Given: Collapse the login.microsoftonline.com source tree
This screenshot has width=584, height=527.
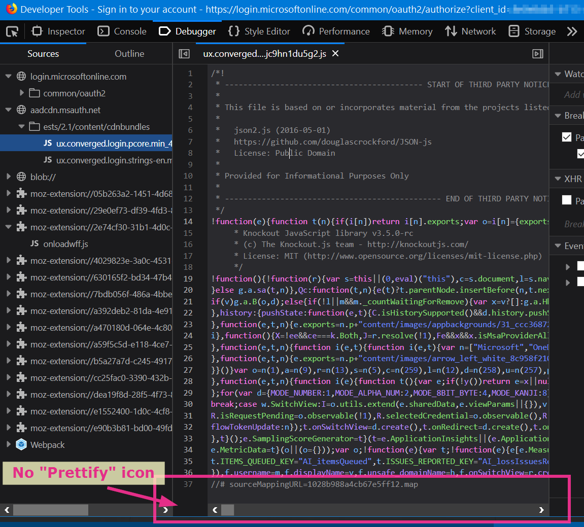Looking at the screenshot, I should 8,76.
